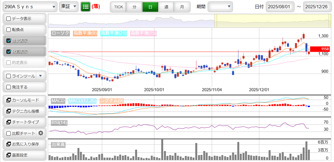The height and width of the screenshot is (162, 334).
Task: Click お気に入り保存 to save favorite
Action: 24,144
